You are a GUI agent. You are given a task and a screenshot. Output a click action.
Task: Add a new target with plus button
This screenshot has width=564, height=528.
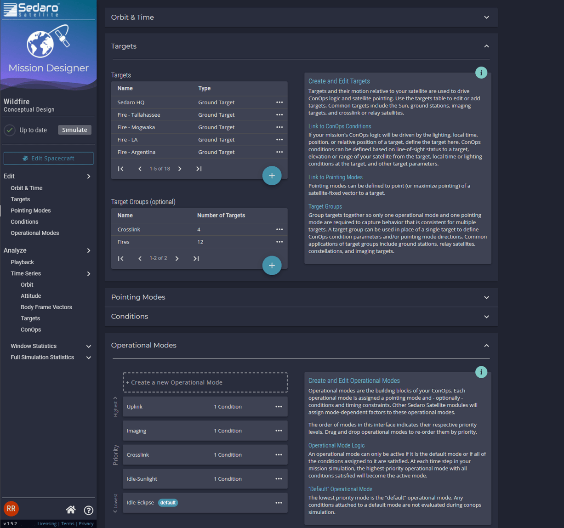pos(272,176)
